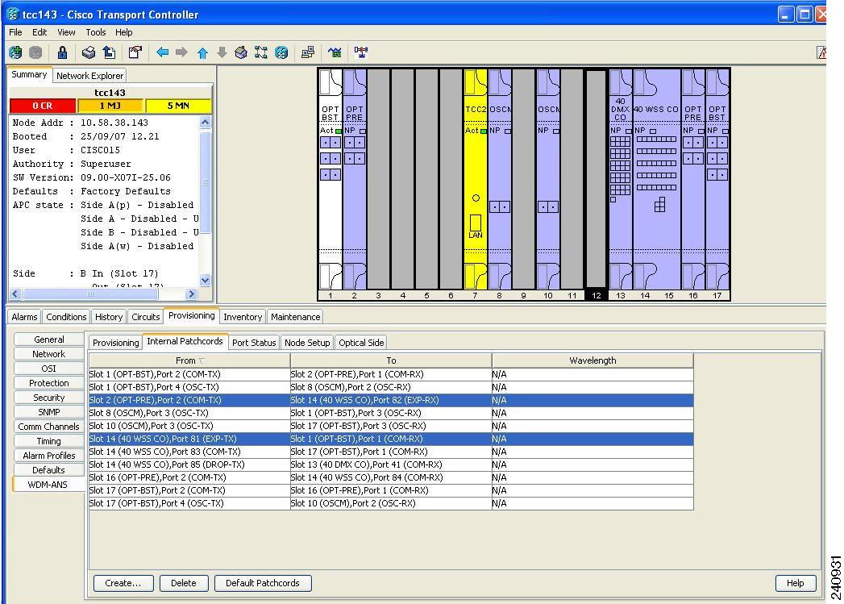Click the waveform monitor toolbar icon
The image size is (844, 604).
(x=335, y=52)
